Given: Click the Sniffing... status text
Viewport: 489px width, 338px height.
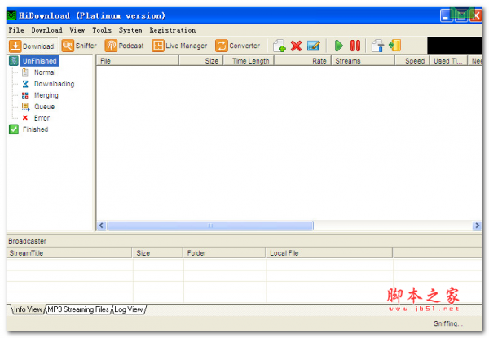Looking at the screenshot, I should pyautogui.click(x=448, y=323).
